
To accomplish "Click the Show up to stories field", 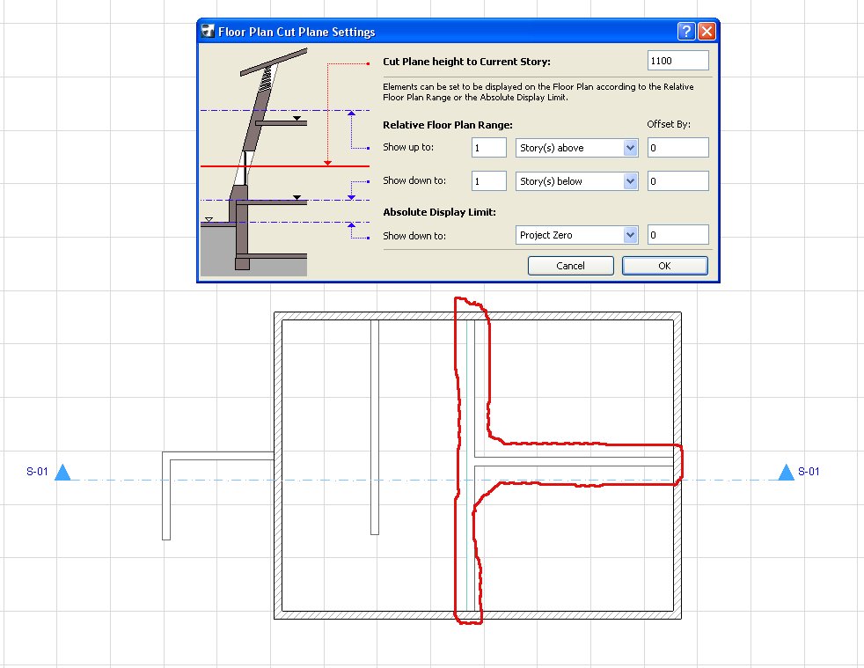I will pos(488,147).
